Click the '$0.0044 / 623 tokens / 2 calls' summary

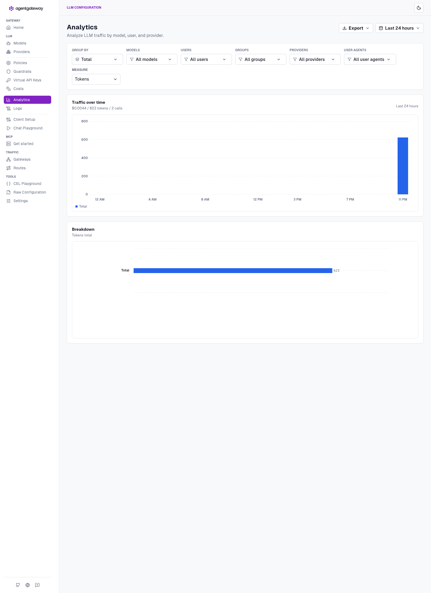tap(97, 108)
